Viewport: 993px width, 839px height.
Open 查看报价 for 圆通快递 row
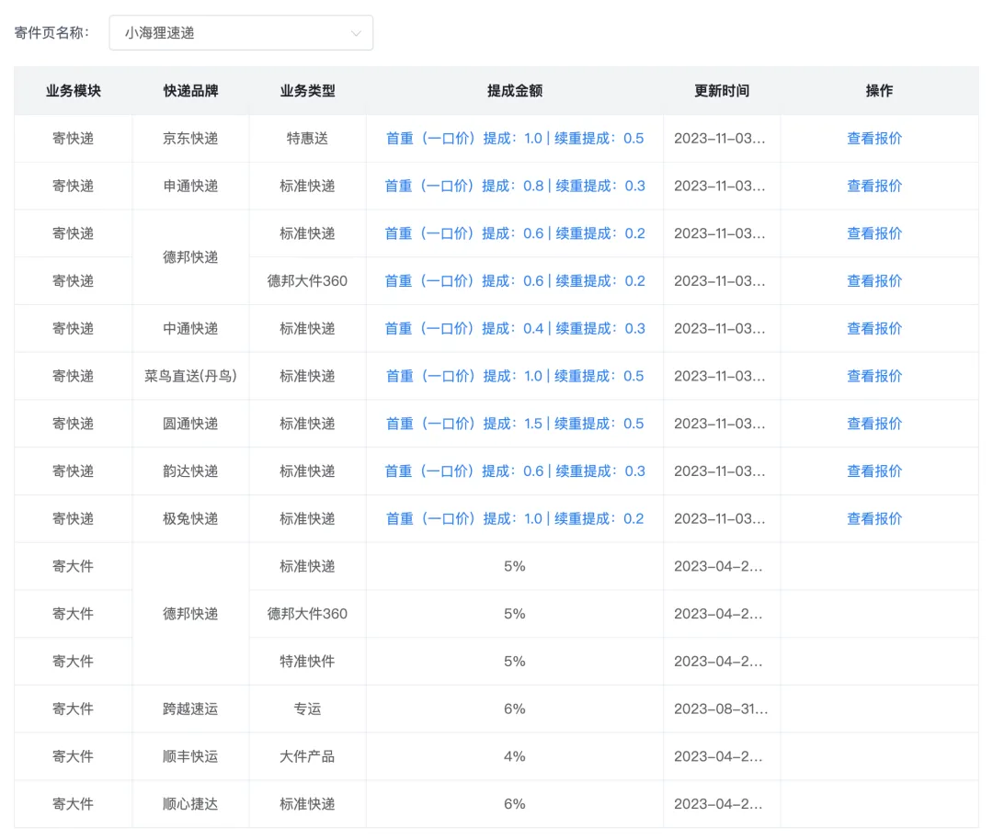tap(874, 424)
